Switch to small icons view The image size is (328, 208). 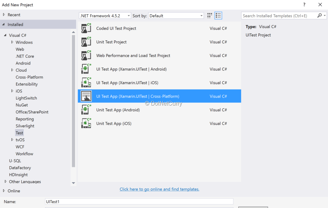click(210, 16)
